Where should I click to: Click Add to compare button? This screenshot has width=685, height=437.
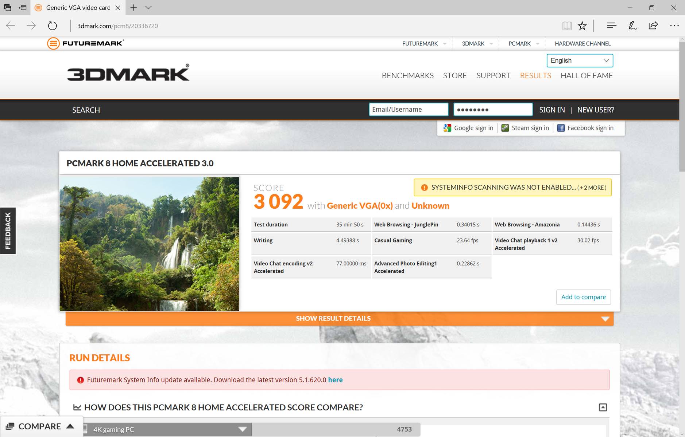pos(583,297)
